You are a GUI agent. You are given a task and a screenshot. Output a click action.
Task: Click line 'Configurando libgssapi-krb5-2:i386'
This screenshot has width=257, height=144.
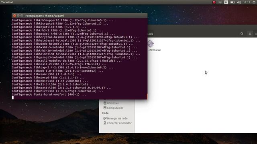(x=63, y=34)
